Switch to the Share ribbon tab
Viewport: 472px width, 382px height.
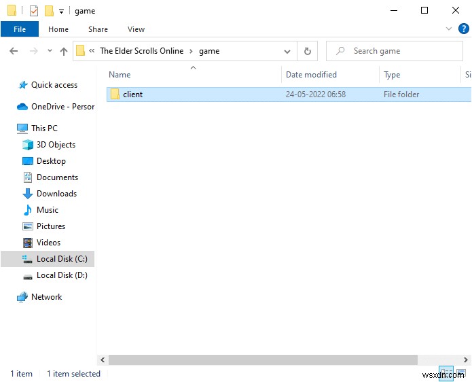click(x=98, y=29)
